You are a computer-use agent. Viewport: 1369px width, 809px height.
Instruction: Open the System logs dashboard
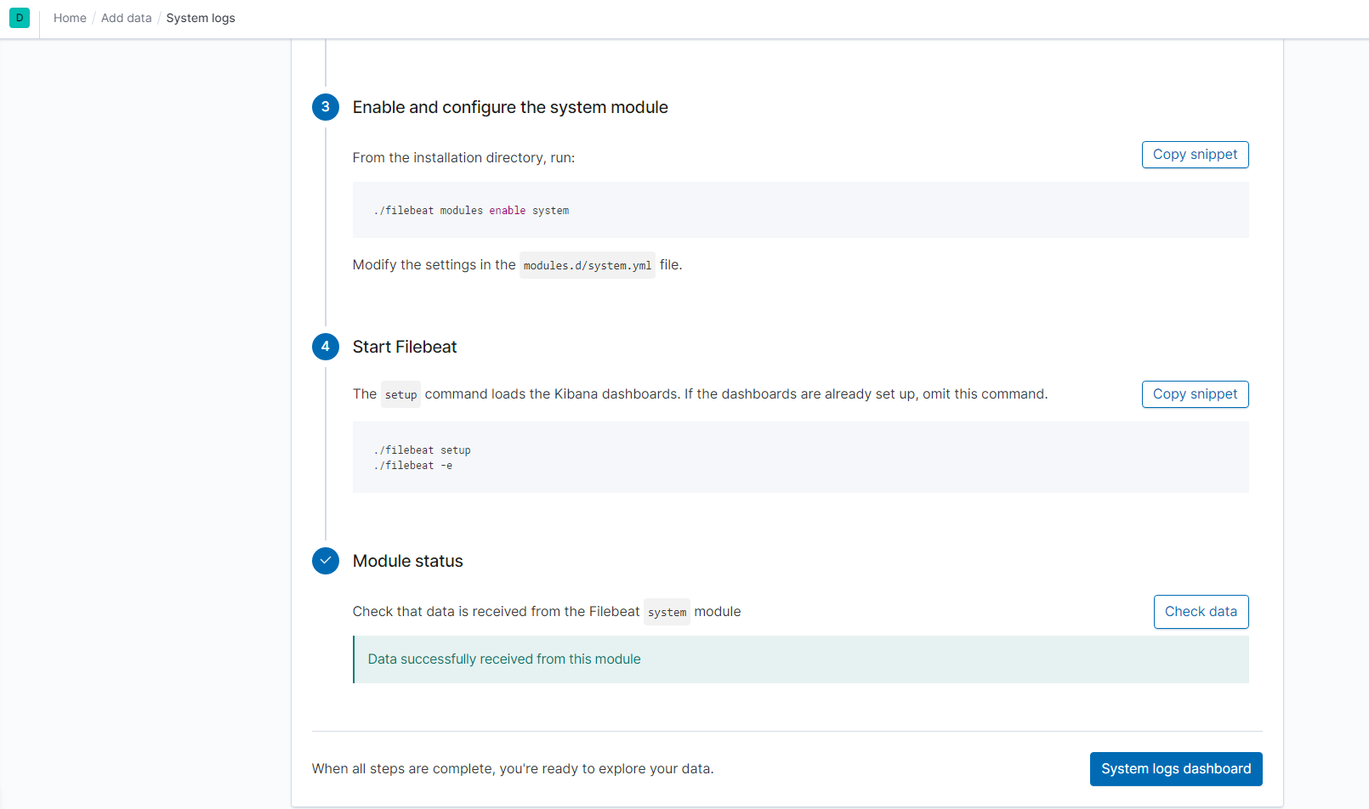coord(1175,769)
